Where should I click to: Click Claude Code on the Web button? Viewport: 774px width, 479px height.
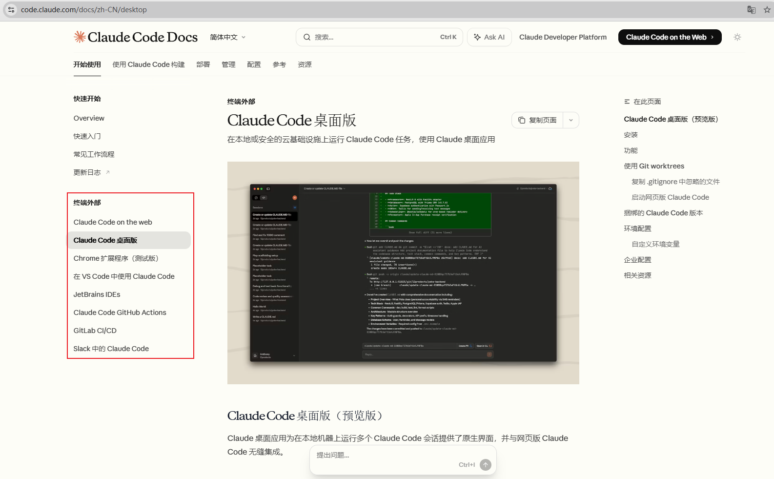pyautogui.click(x=670, y=37)
